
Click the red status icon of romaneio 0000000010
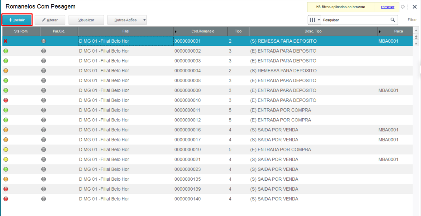(6, 100)
